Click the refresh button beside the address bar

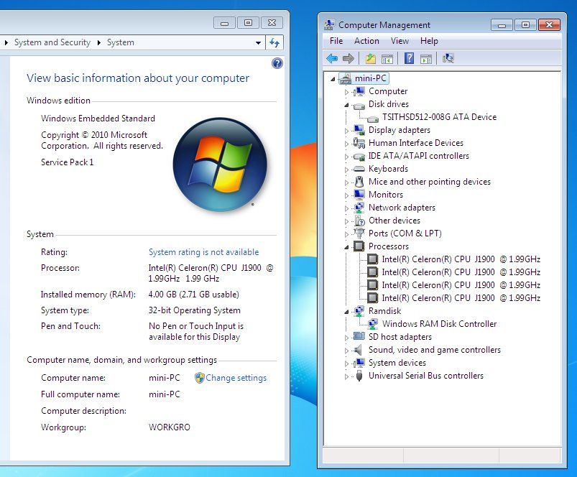(x=274, y=42)
